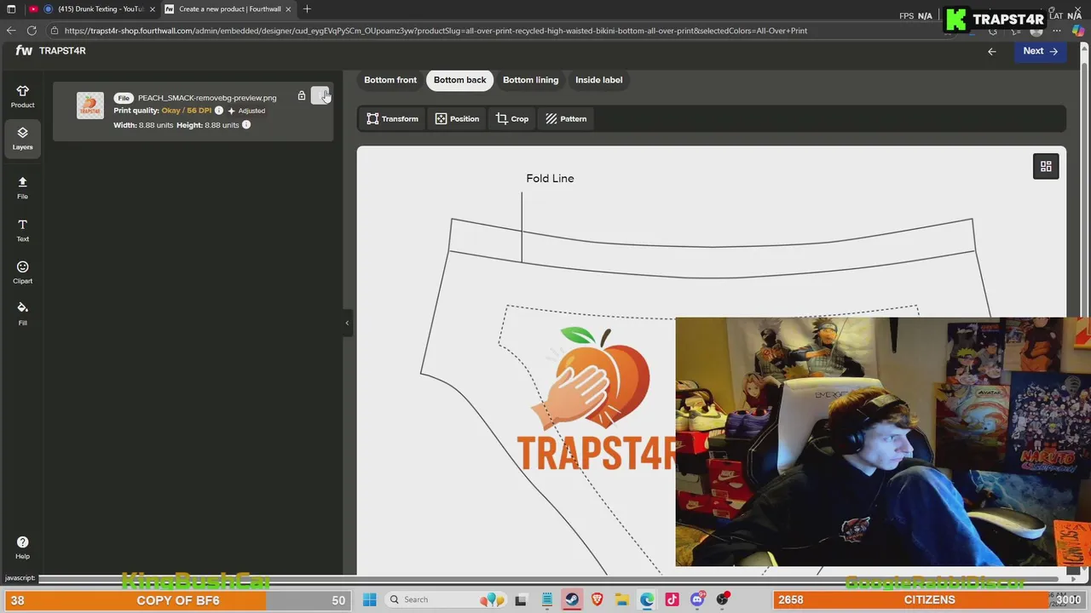Select the Text tool in the sidebar
Screen dimensions: 1091x613
pos(23,230)
